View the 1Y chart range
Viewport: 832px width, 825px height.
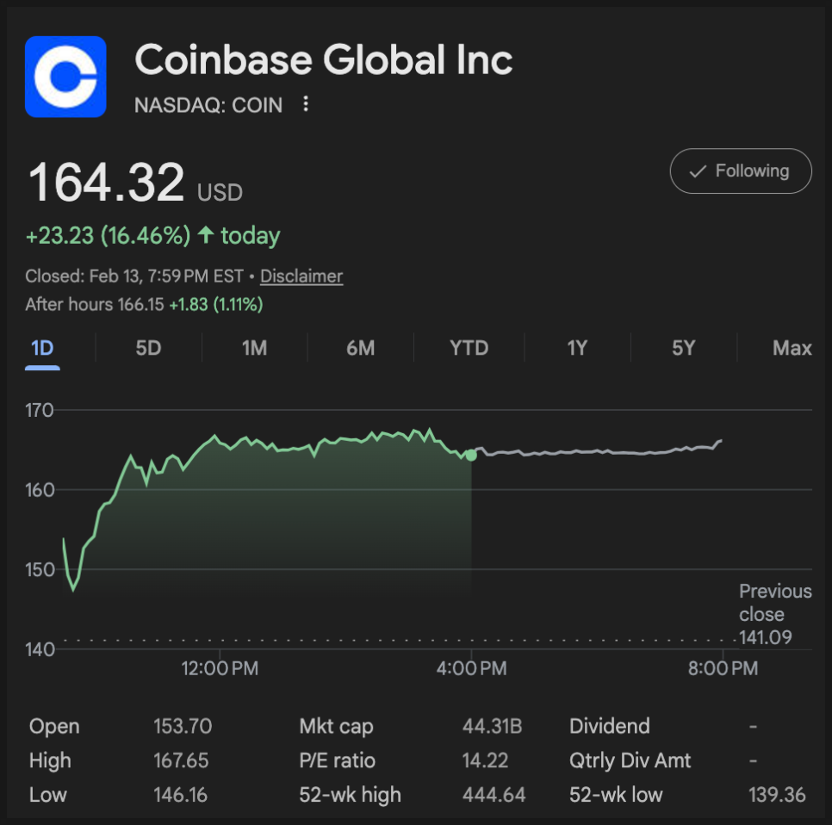click(576, 348)
